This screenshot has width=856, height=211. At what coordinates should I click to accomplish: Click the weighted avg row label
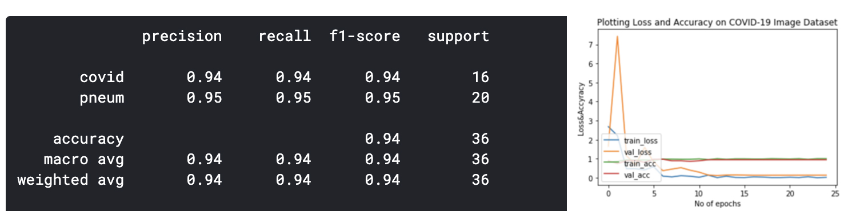click(71, 180)
